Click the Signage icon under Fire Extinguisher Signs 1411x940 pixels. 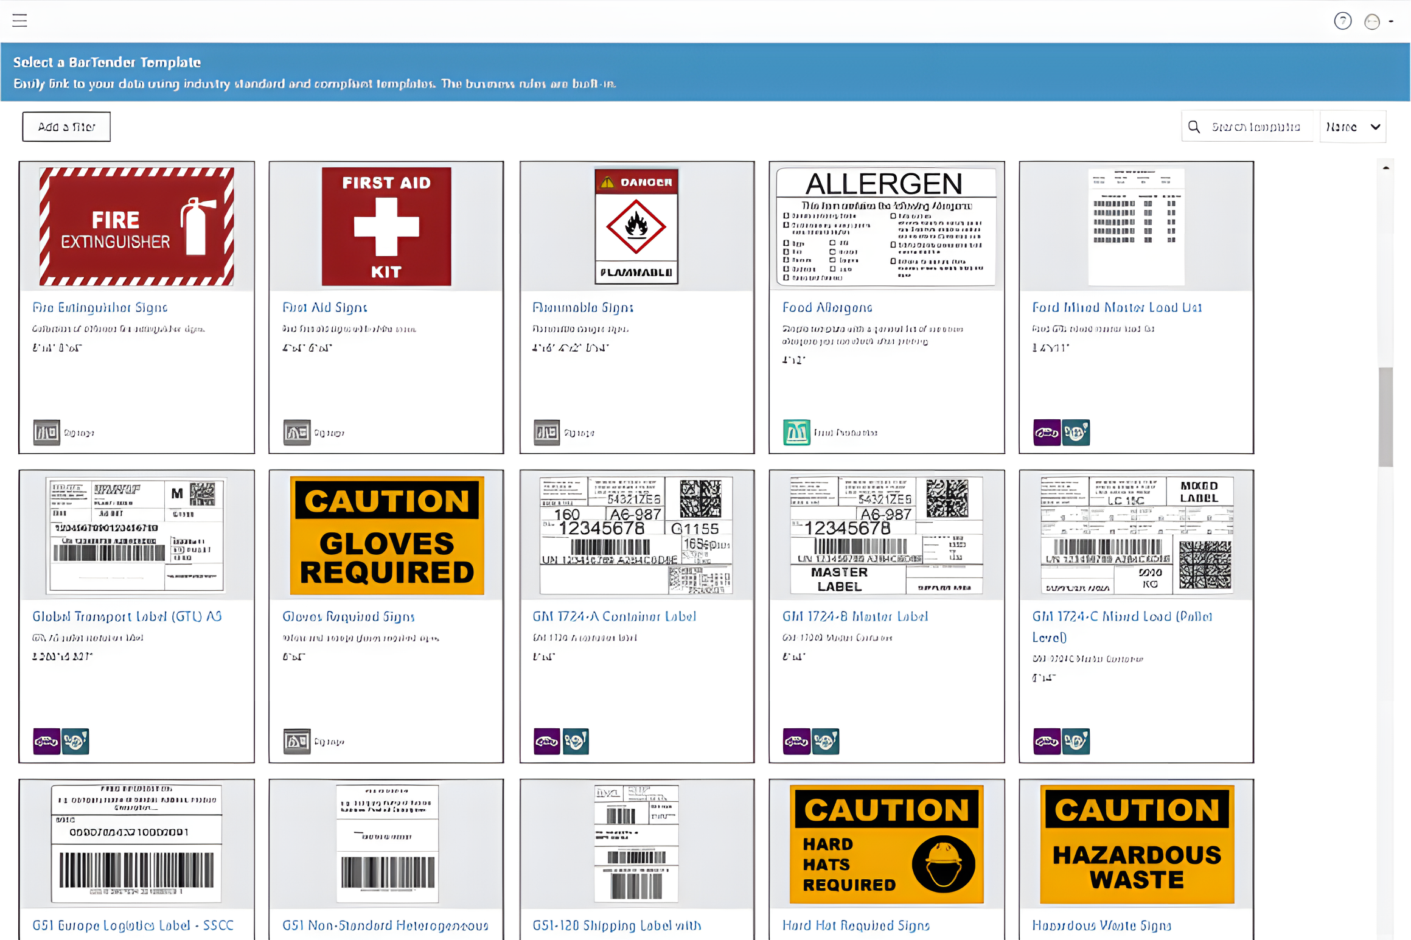pyautogui.click(x=46, y=433)
